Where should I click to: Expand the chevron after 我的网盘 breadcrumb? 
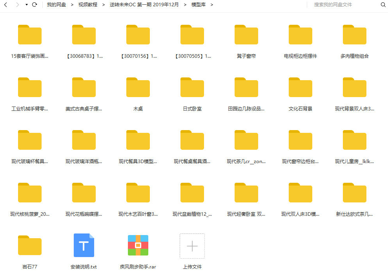click(72, 5)
